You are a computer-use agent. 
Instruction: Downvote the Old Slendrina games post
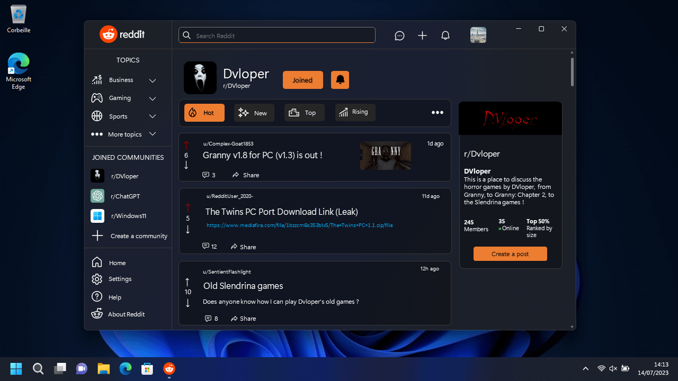[x=187, y=303]
